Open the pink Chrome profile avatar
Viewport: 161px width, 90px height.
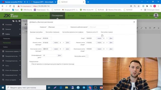pos(155,6)
